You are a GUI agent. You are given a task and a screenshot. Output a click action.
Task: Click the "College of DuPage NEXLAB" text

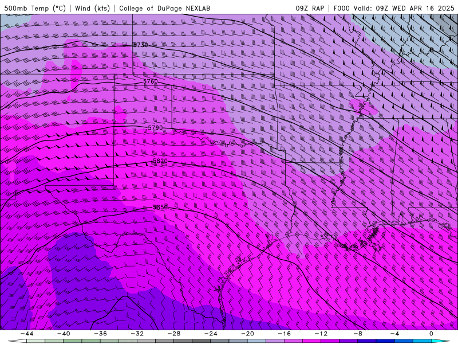(x=164, y=8)
